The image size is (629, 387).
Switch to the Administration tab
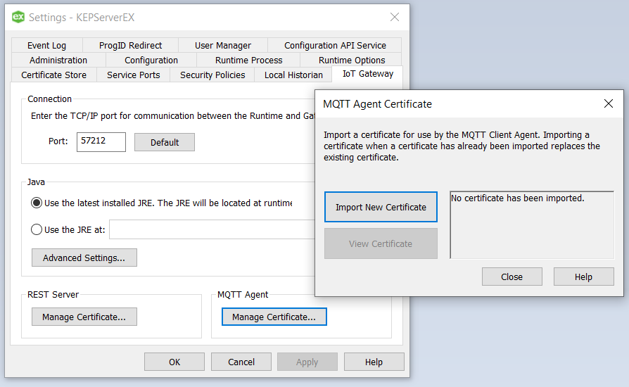point(58,60)
